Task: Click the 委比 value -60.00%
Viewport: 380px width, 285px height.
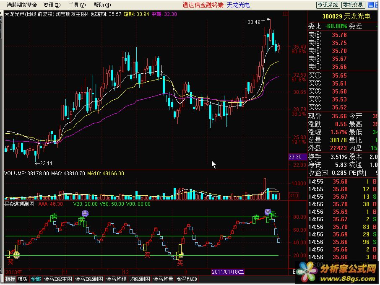Action: pyautogui.click(x=336, y=26)
